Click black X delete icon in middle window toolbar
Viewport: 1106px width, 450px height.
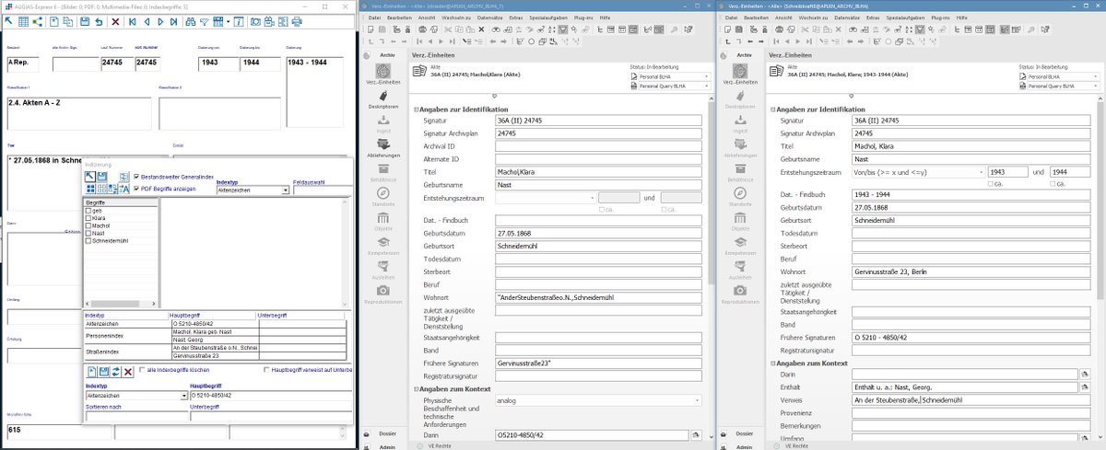point(481,29)
